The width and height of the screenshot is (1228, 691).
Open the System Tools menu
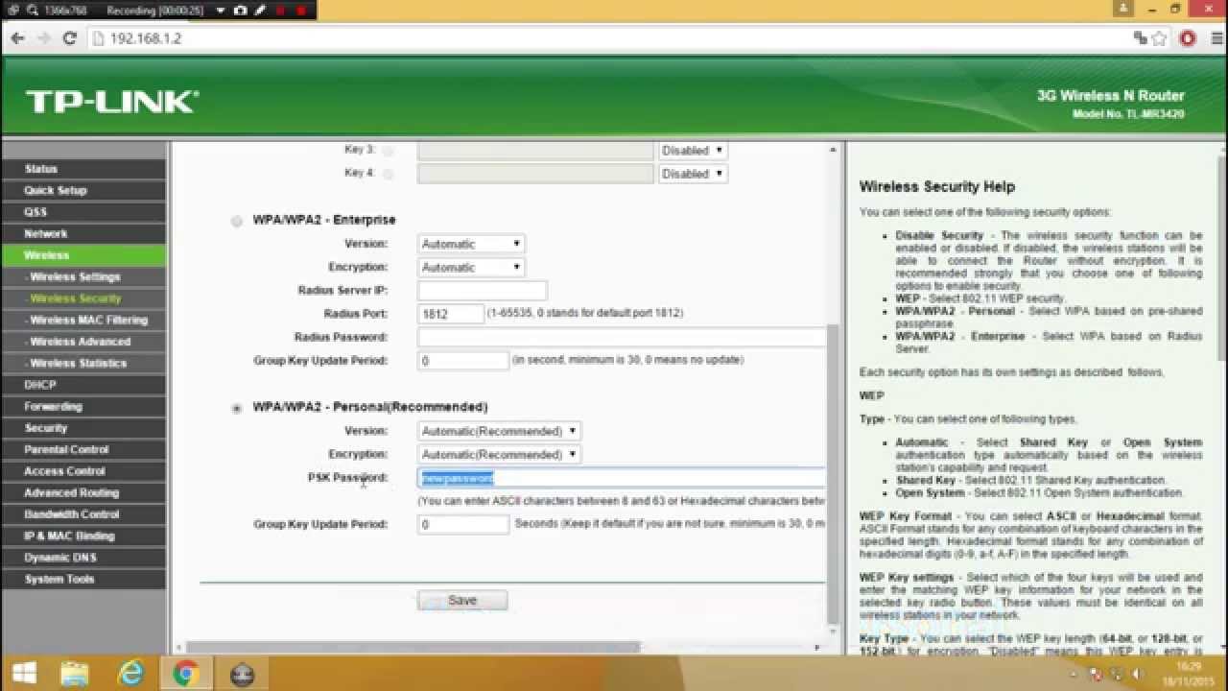point(83,579)
